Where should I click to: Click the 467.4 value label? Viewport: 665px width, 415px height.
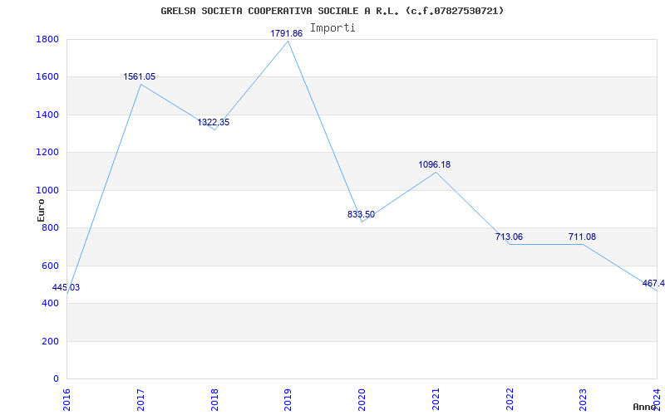pyautogui.click(x=653, y=283)
